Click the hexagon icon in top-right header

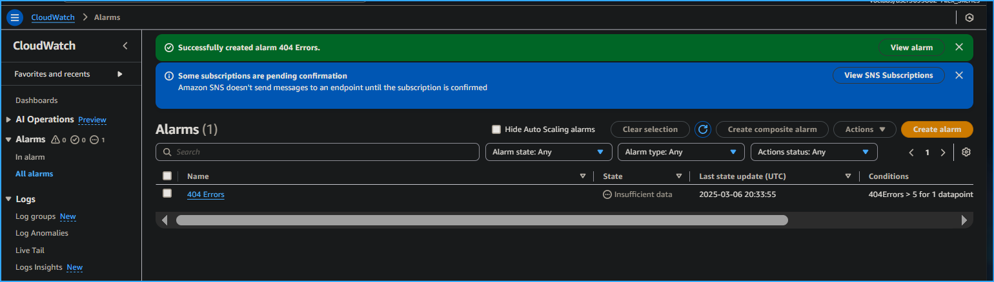point(969,18)
